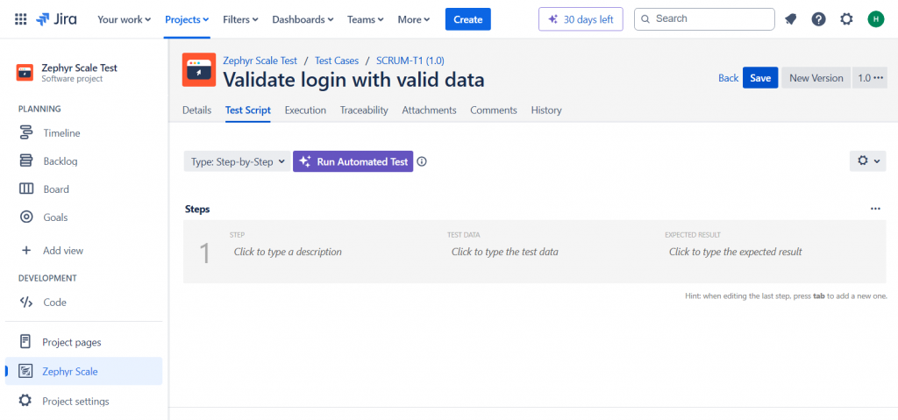Viewport: 898px width, 420px height.
Task: Switch to the Execution tab
Action: point(305,110)
